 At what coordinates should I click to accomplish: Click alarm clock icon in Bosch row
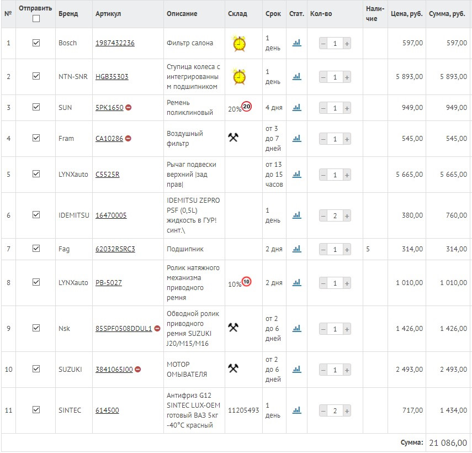239,44
